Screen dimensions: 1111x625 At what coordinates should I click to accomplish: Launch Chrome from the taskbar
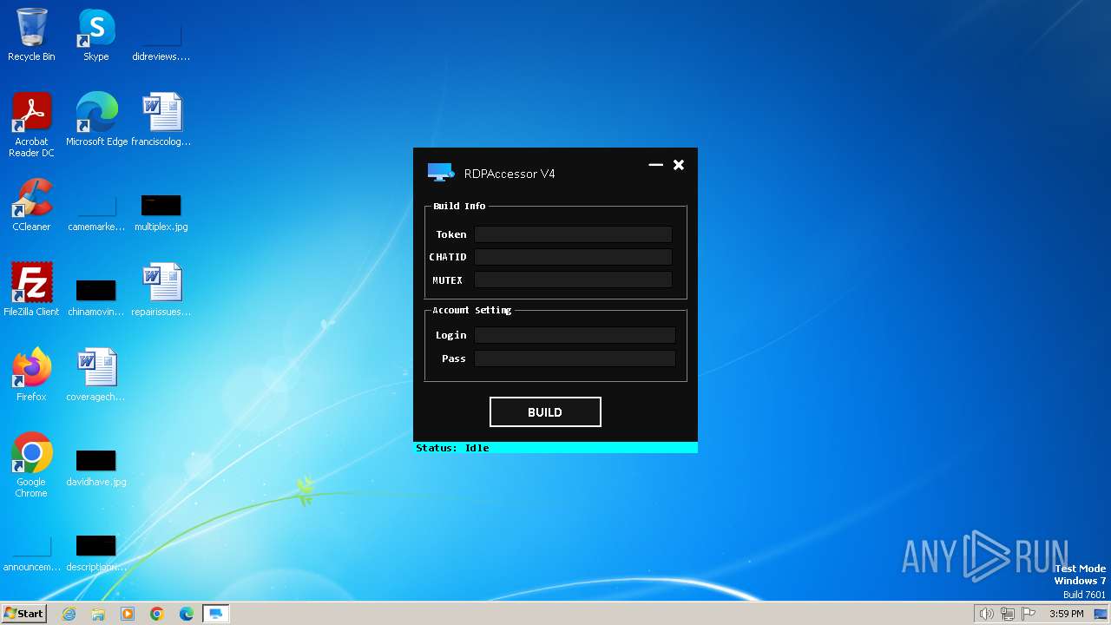[157, 614]
